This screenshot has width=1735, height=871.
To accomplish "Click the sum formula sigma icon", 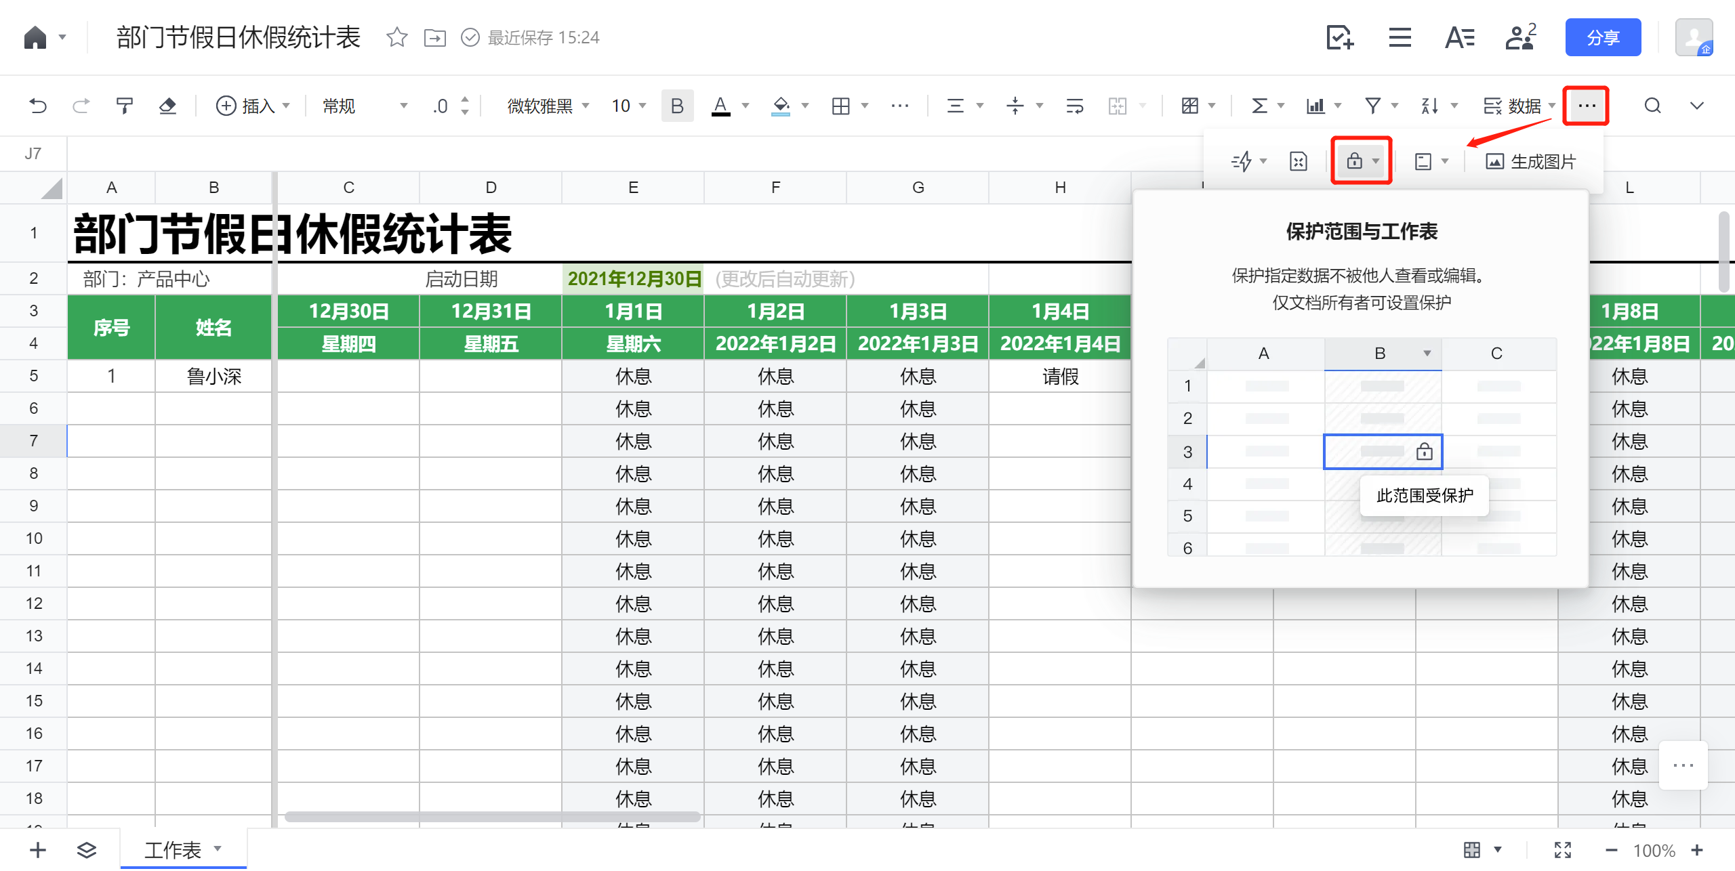I will click(x=1259, y=106).
